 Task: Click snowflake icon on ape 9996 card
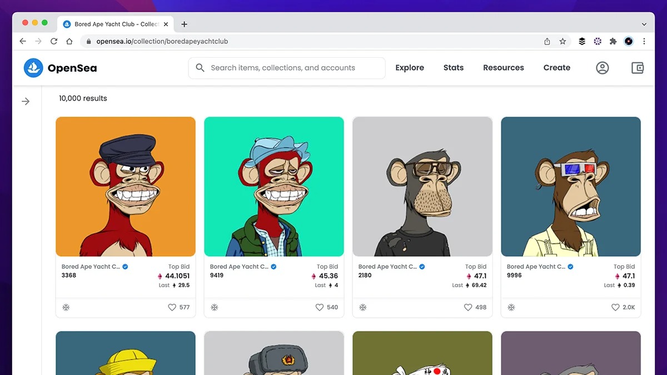pyautogui.click(x=511, y=307)
